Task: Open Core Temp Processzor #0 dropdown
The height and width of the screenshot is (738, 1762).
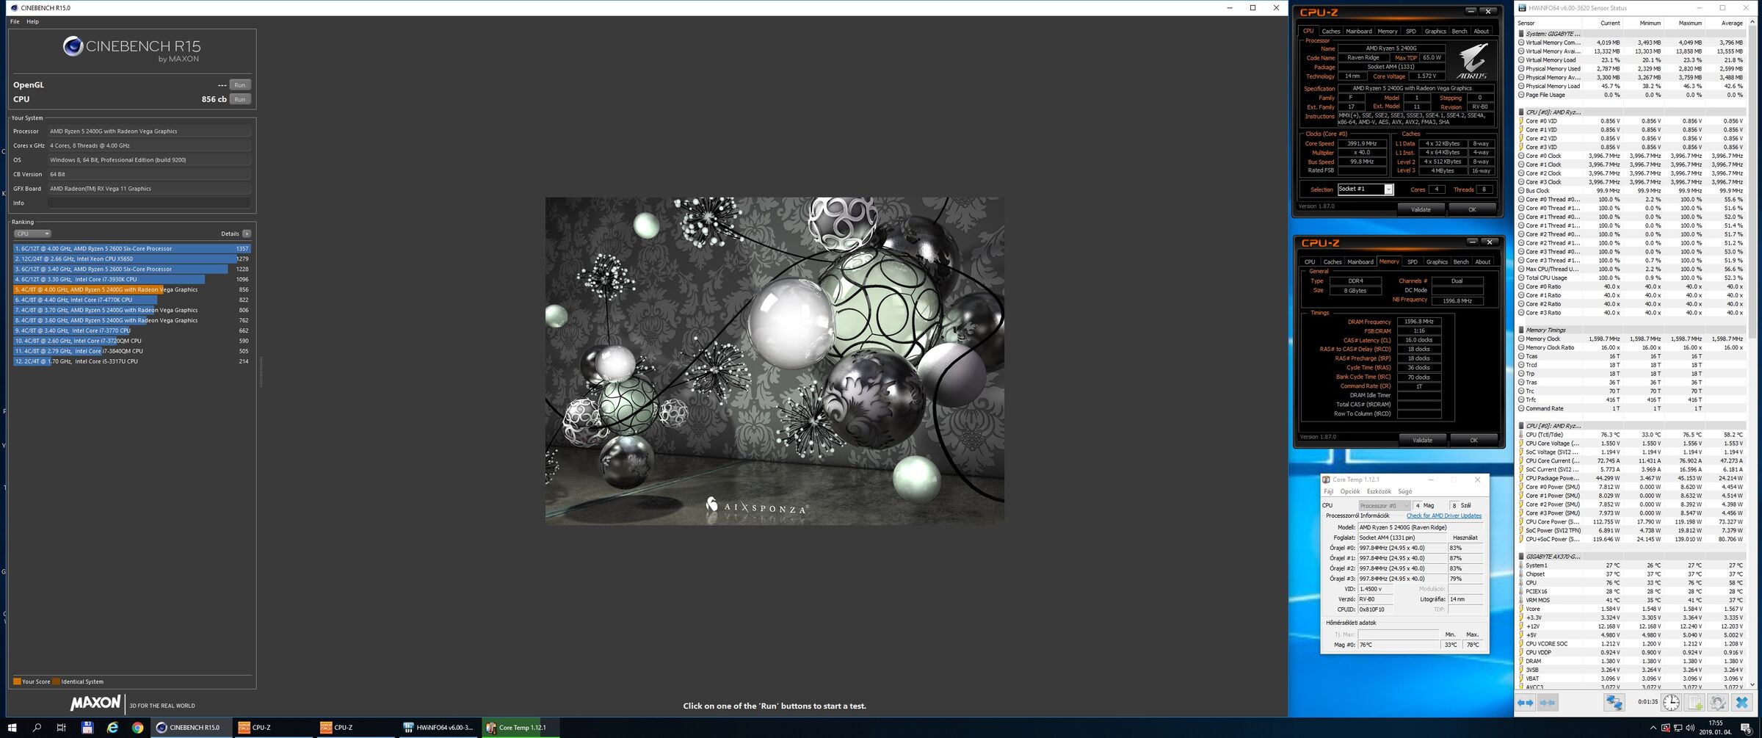Action: pos(1385,505)
